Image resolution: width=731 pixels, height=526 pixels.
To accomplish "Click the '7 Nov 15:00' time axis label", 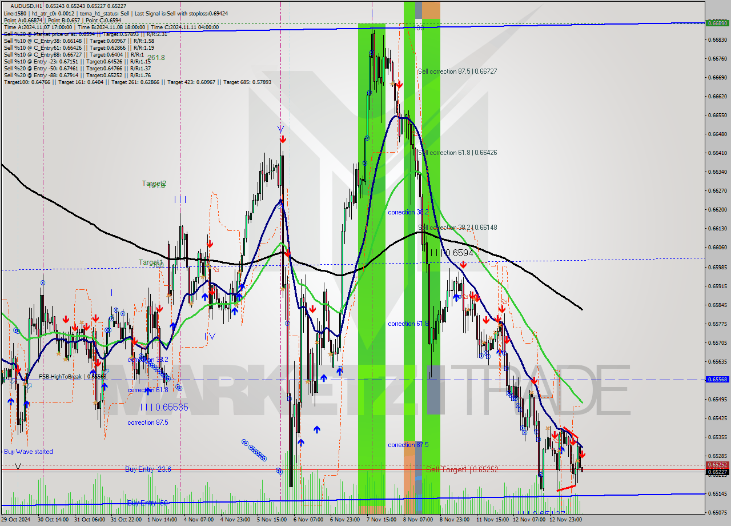I will tap(381, 520).
